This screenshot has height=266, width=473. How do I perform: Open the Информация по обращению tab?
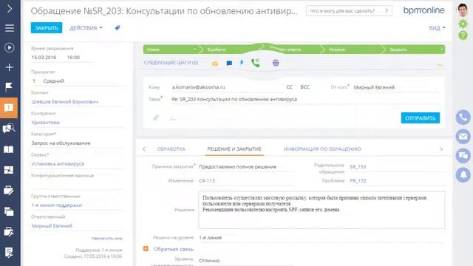pyautogui.click(x=322, y=149)
